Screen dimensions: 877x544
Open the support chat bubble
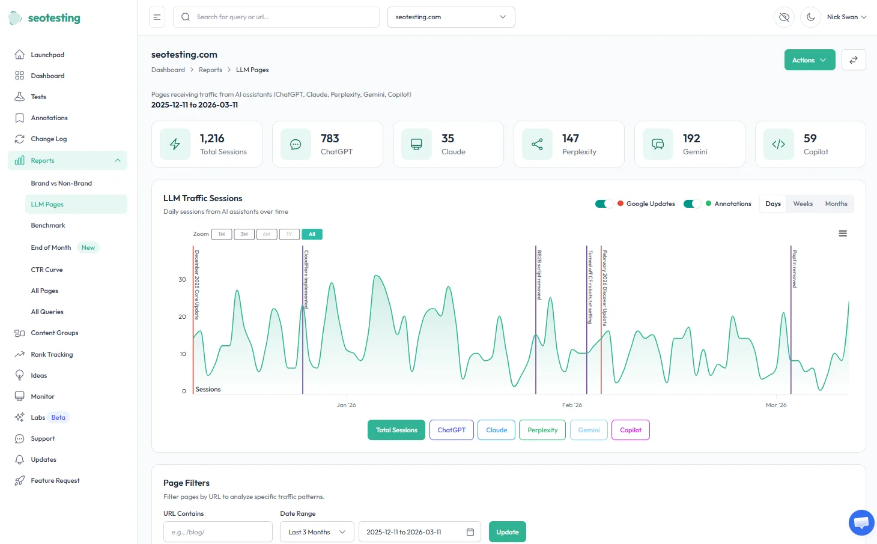point(861,522)
